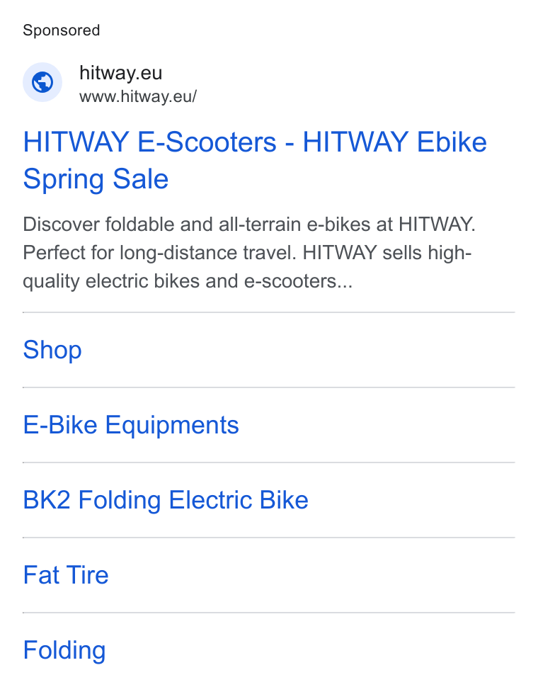Click the ellipsis ending the description
The height and width of the screenshot is (687, 538).
[x=345, y=281]
